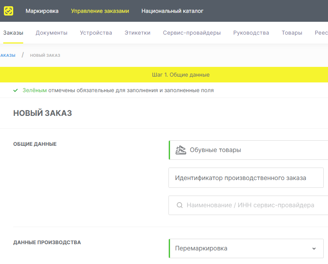This screenshot has height=264, width=328.
Task: Expand the Перемаркировка dropdown
Action: 314,248
